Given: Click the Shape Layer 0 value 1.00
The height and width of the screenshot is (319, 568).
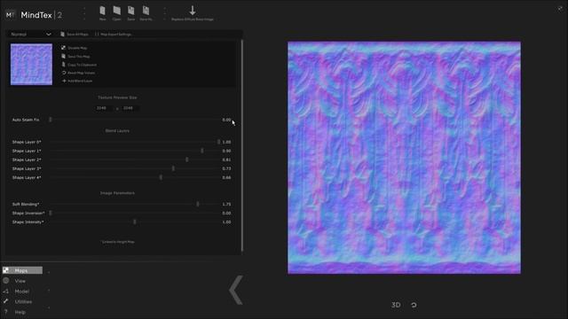Looking at the screenshot, I should click(226, 142).
